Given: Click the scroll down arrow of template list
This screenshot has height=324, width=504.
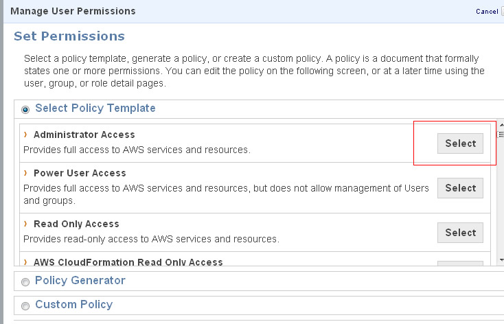Looking at the screenshot, I should [501, 260].
